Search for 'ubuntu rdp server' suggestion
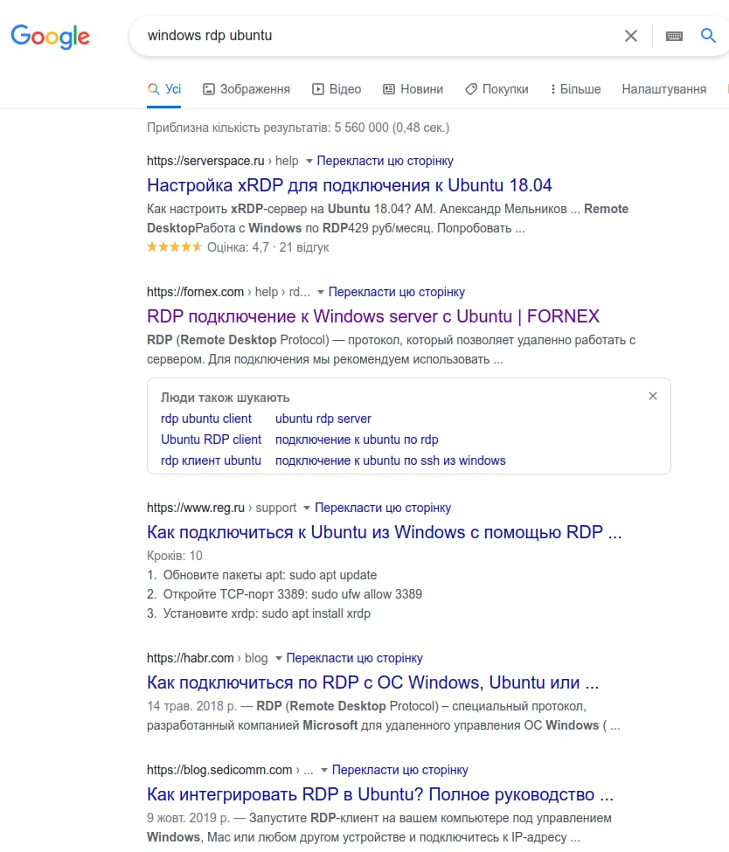Image resolution: width=729 pixels, height=852 pixels. coord(323,419)
